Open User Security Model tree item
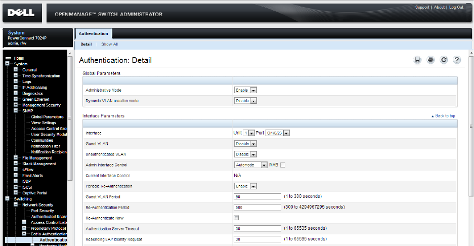The height and width of the screenshot is (246, 474). click(x=49, y=134)
